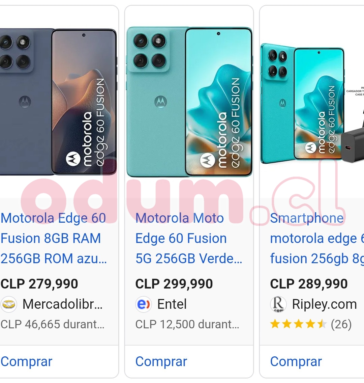Click the Ripley.com store logo icon
Image resolution: width=364 pixels, height=383 pixels.
278,304
